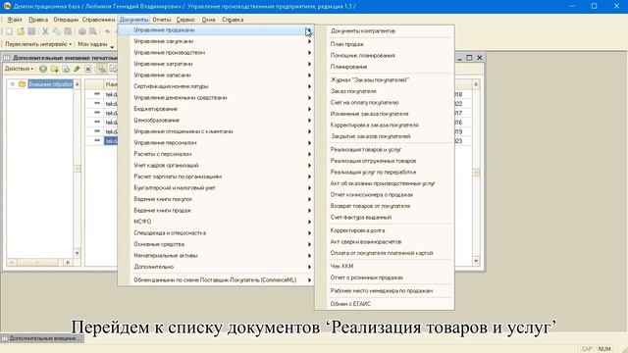Choose План продаж in submenu
The height and width of the screenshot is (353, 628).
[x=346, y=44]
